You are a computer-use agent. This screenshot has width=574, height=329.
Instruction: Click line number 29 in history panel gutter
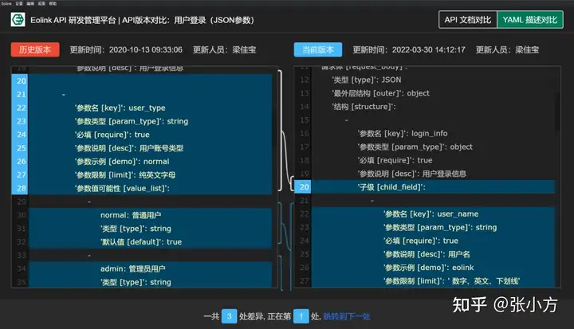click(21, 202)
